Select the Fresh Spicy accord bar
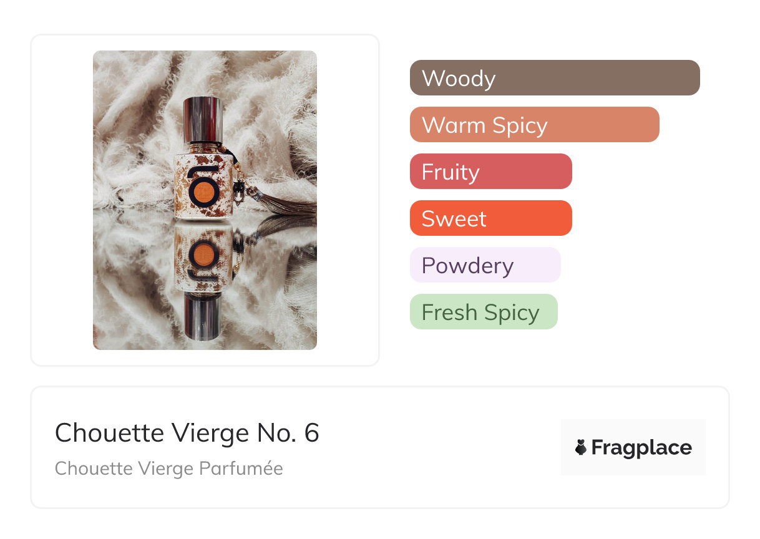 483,312
